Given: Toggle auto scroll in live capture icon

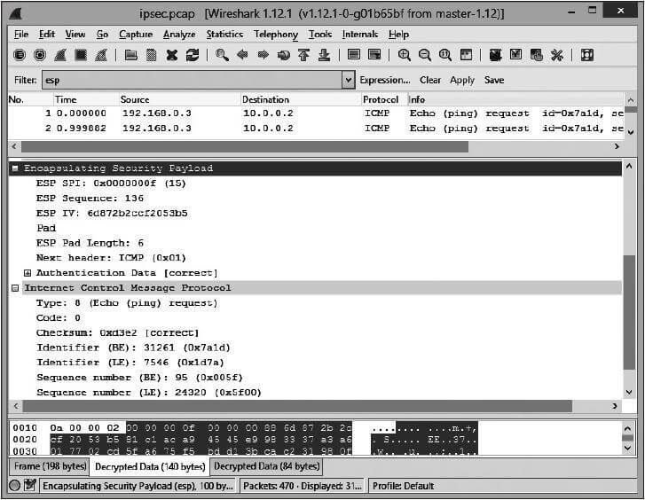Looking at the screenshot, I should [x=374, y=55].
